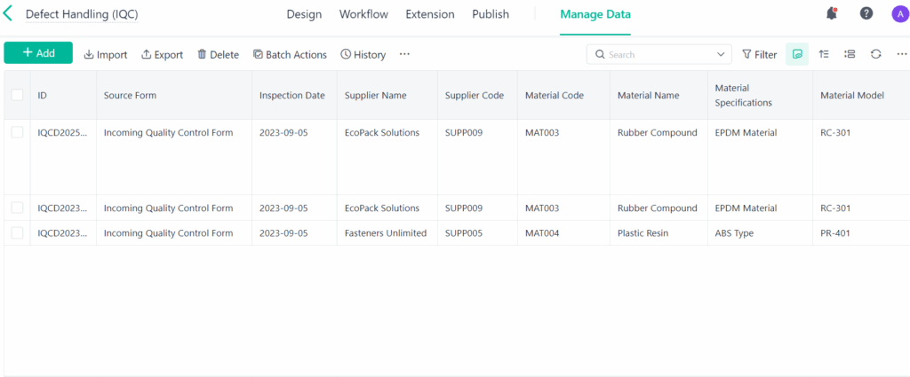Image resolution: width=910 pixels, height=377 pixels.
Task: Click the sort order icon
Action: (824, 54)
